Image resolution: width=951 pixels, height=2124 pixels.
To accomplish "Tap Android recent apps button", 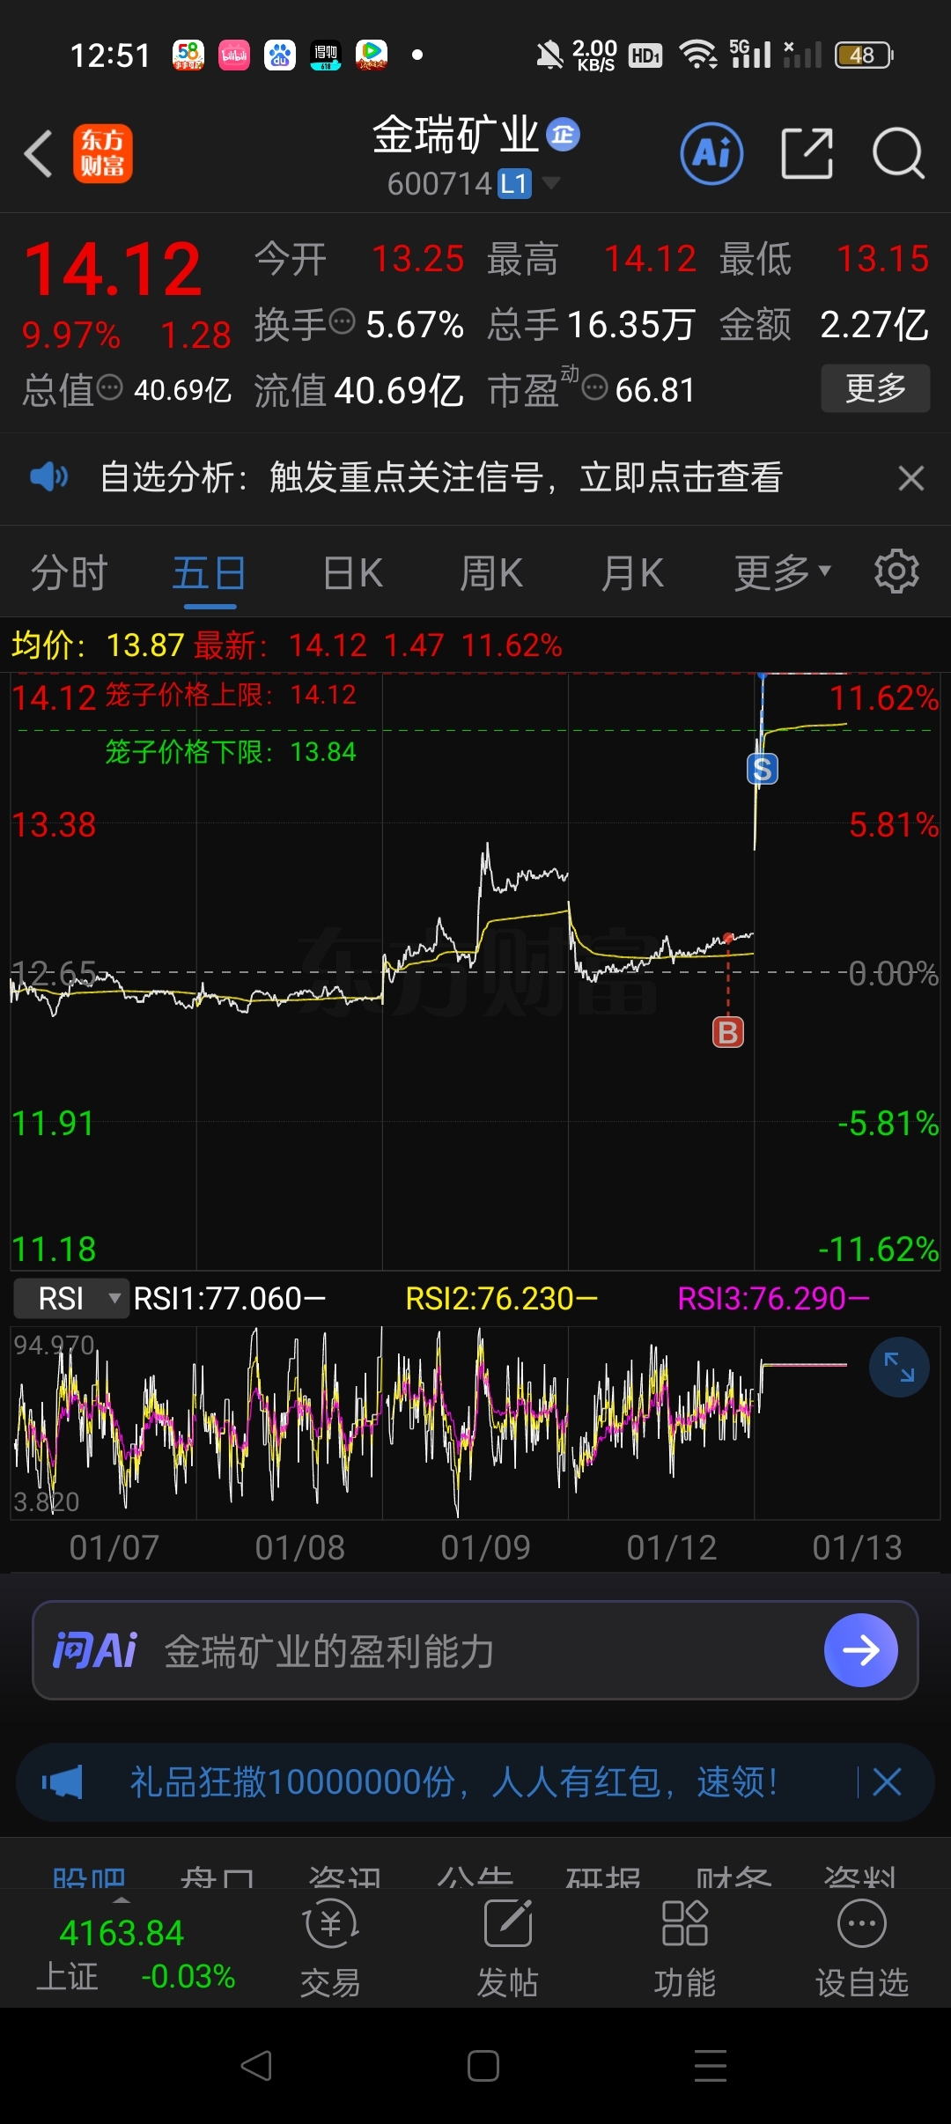I will coord(711,2066).
